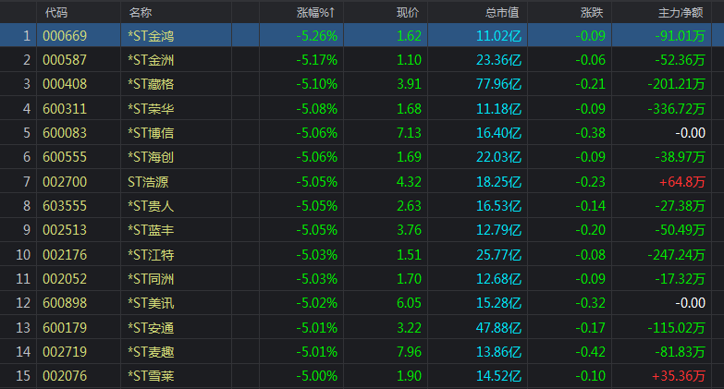
Task: Click the -336.72万 net flow value
Action: click(677, 109)
